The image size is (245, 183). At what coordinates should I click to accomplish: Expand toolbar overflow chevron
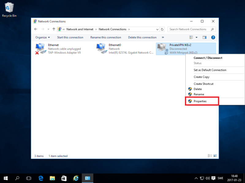163,37
